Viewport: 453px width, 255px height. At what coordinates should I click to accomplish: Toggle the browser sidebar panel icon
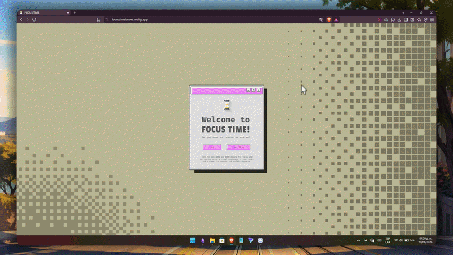point(405,19)
